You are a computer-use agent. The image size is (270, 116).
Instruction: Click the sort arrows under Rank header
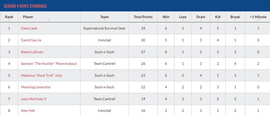(x=9, y=20)
